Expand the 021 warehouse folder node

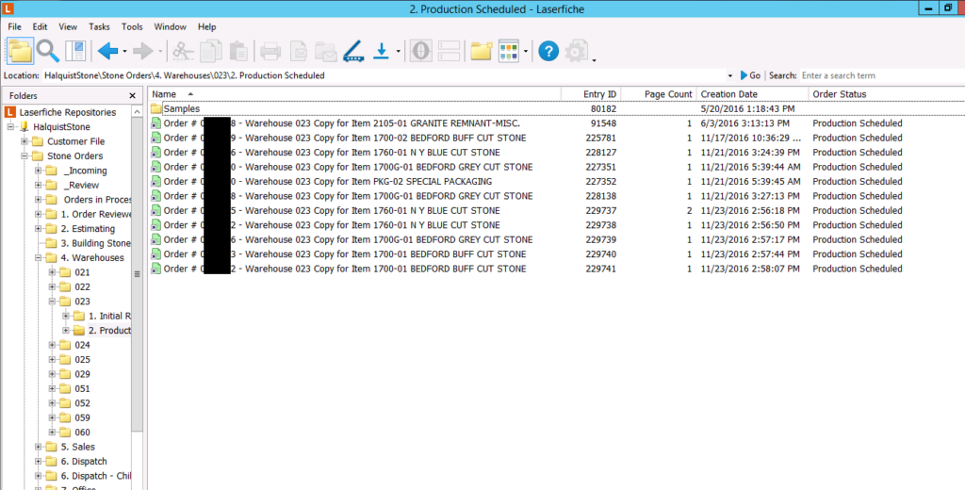pyautogui.click(x=53, y=272)
